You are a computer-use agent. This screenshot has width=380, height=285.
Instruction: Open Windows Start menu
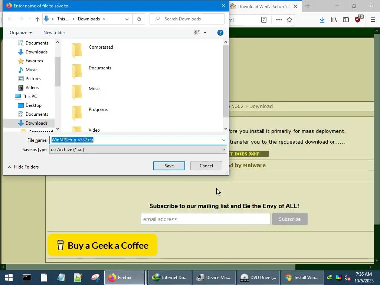pyautogui.click(x=9, y=278)
